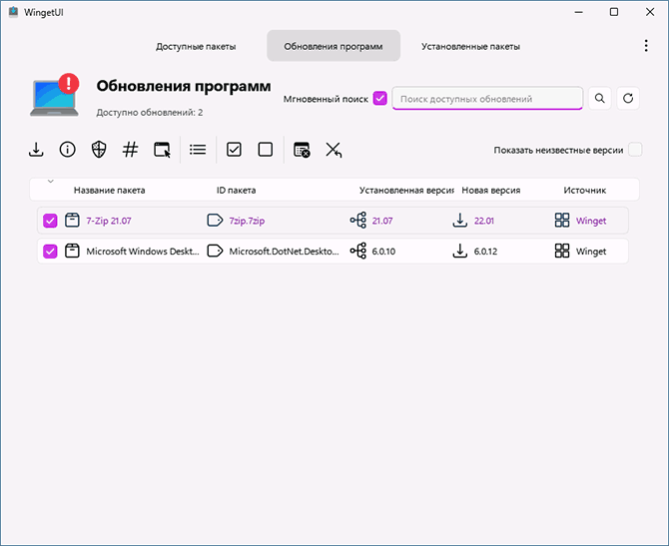Image resolution: width=669 pixels, height=546 pixels.
Task: Sort by Название пакета column header
Action: point(109,191)
